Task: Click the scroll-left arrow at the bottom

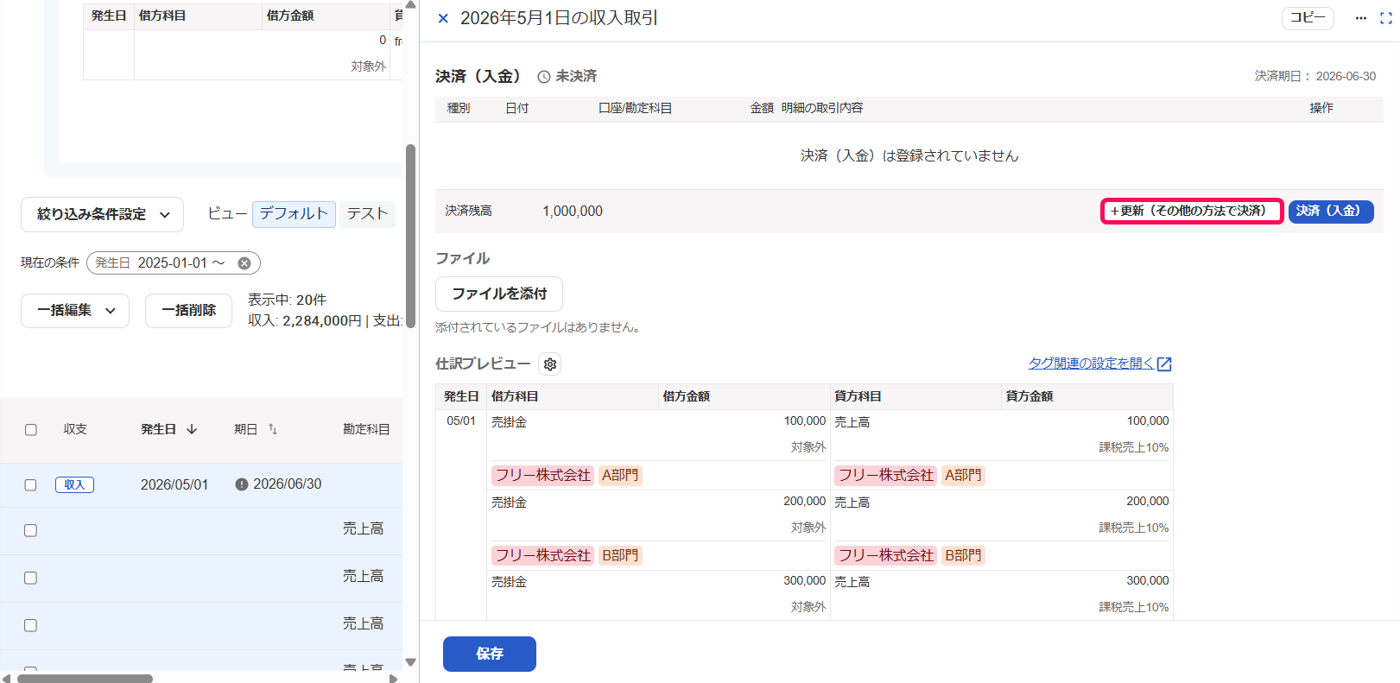Action: point(6,678)
